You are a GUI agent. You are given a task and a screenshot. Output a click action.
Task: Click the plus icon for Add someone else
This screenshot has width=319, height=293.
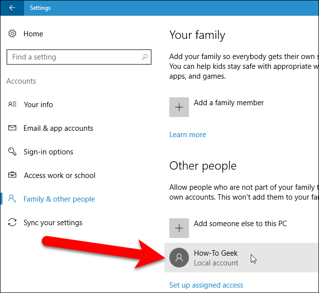(x=179, y=228)
